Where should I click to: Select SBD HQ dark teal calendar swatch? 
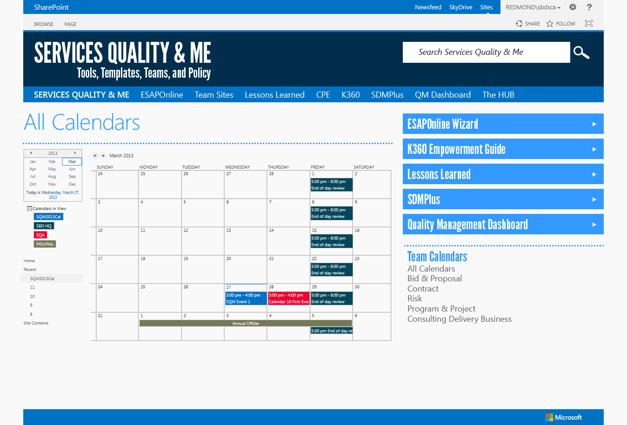tap(44, 226)
